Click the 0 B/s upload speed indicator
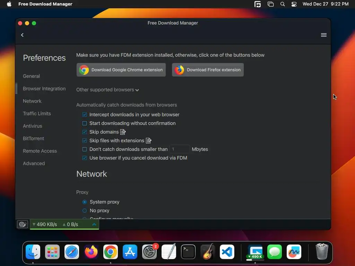355x266 pixels. tap(70, 224)
